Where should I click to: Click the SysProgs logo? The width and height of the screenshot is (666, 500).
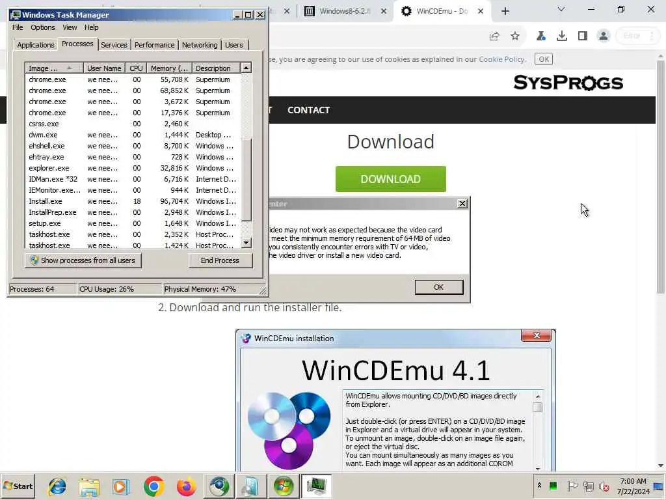tap(568, 83)
